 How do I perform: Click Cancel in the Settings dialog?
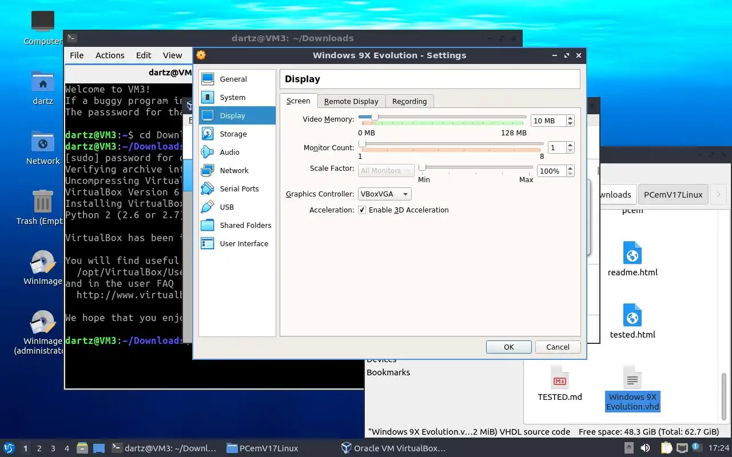click(558, 347)
